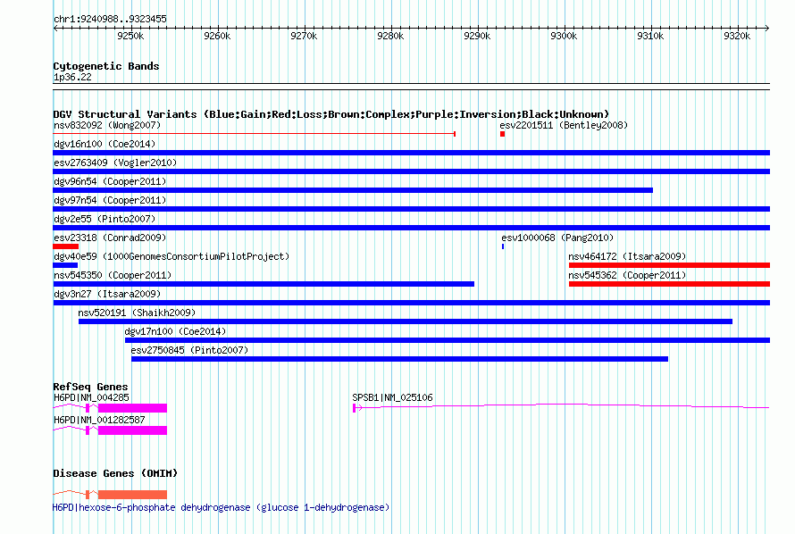Click the 9250k ruler tick label
The width and height of the screenshot is (795, 534).
click(130, 36)
